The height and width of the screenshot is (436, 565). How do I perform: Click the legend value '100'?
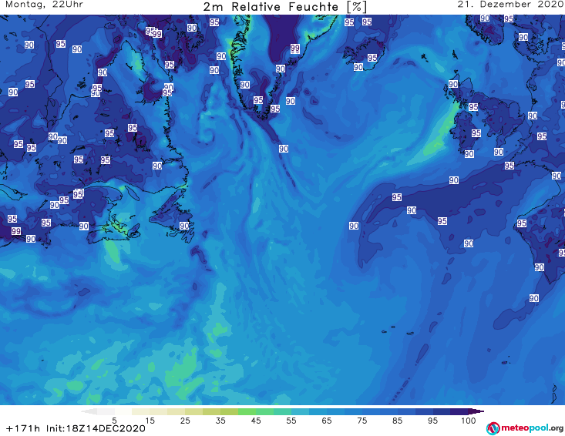469,421
